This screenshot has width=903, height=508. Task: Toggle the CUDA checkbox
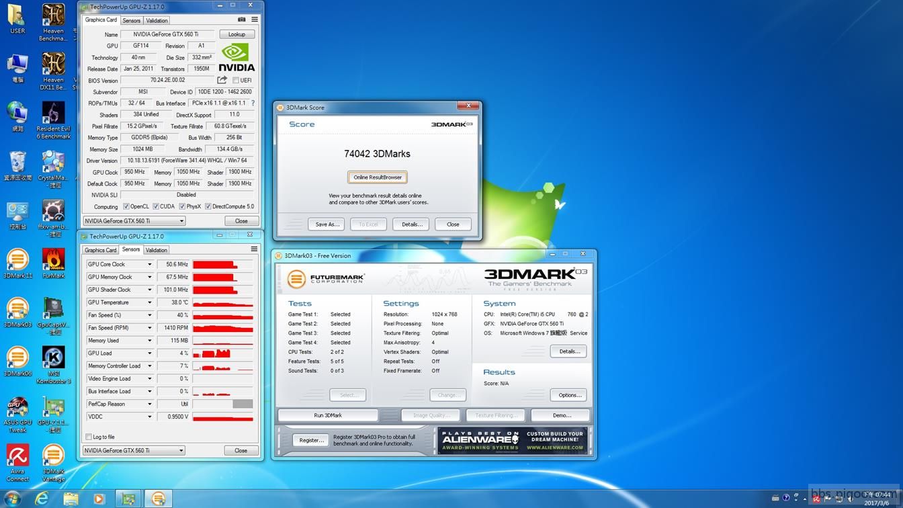tap(156, 206)
